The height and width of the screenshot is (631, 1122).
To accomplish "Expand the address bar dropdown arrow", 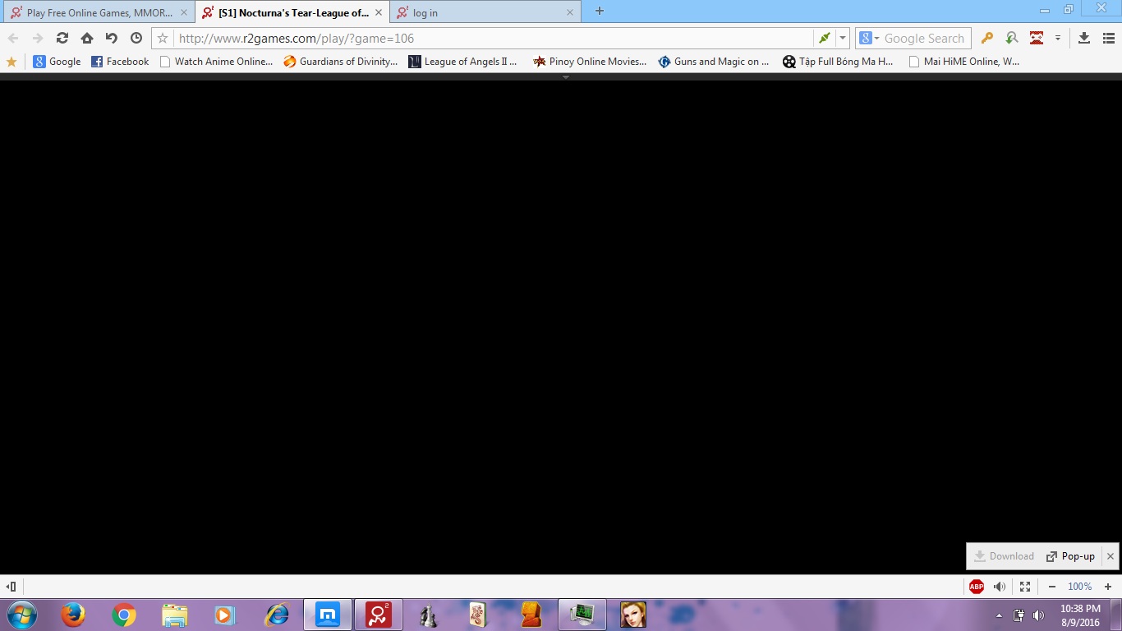I will click(843, 38).
